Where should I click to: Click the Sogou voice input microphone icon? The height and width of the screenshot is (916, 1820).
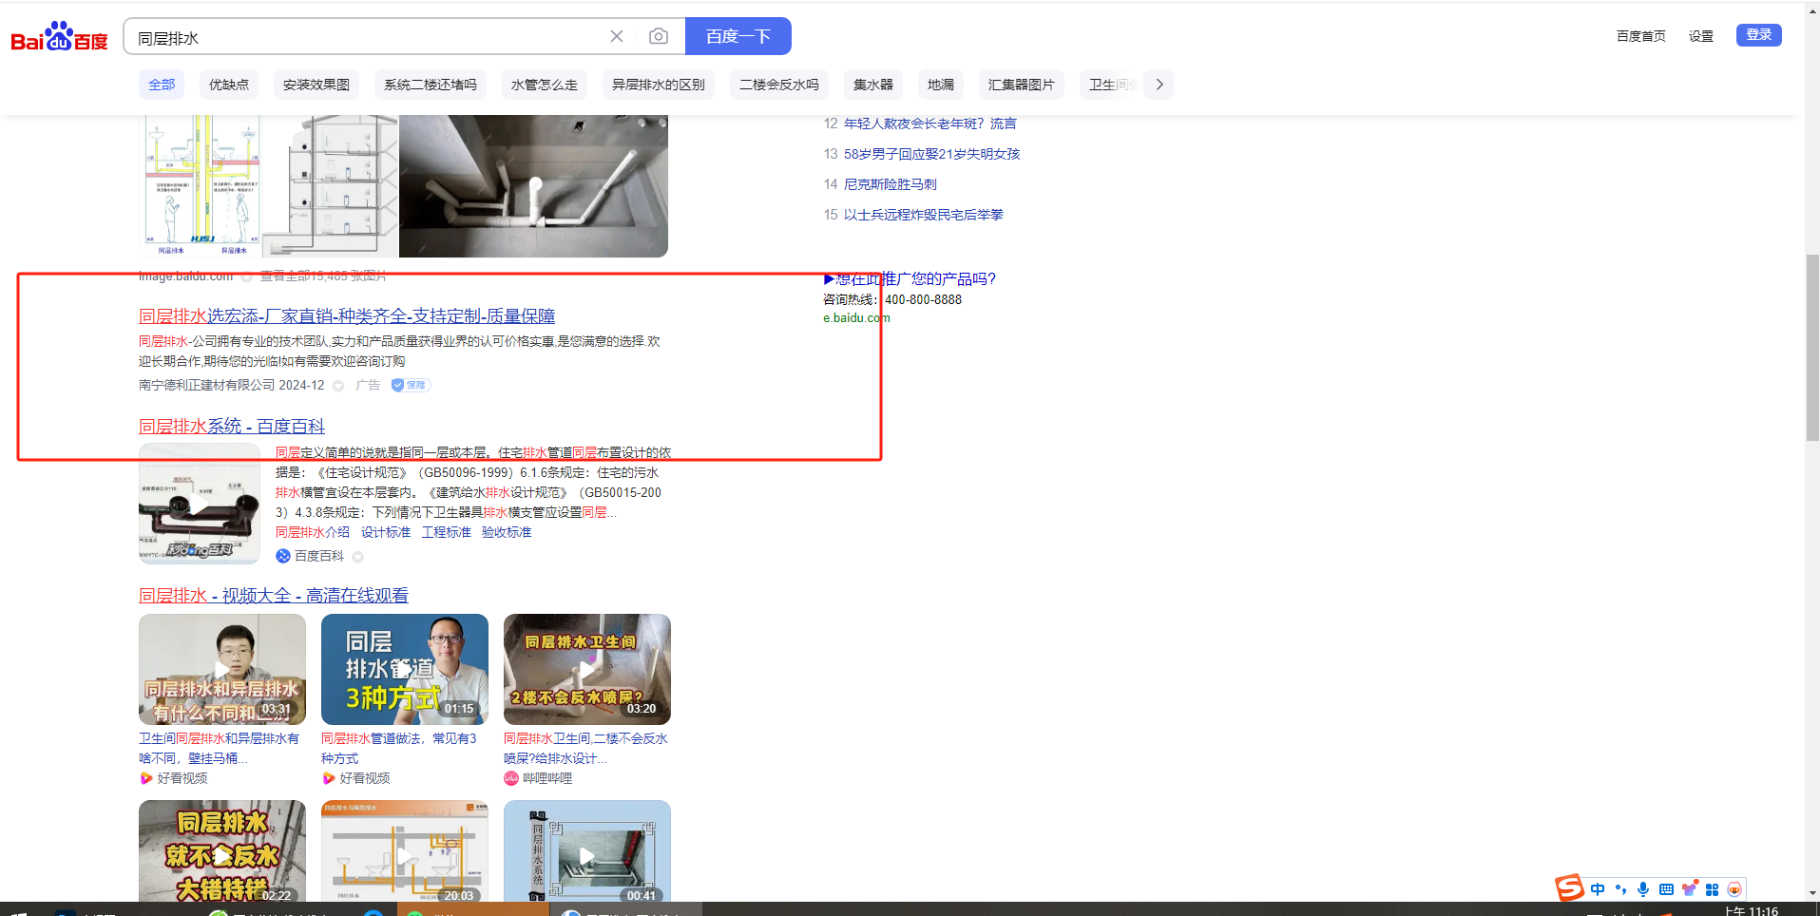tap(1643, 889)
